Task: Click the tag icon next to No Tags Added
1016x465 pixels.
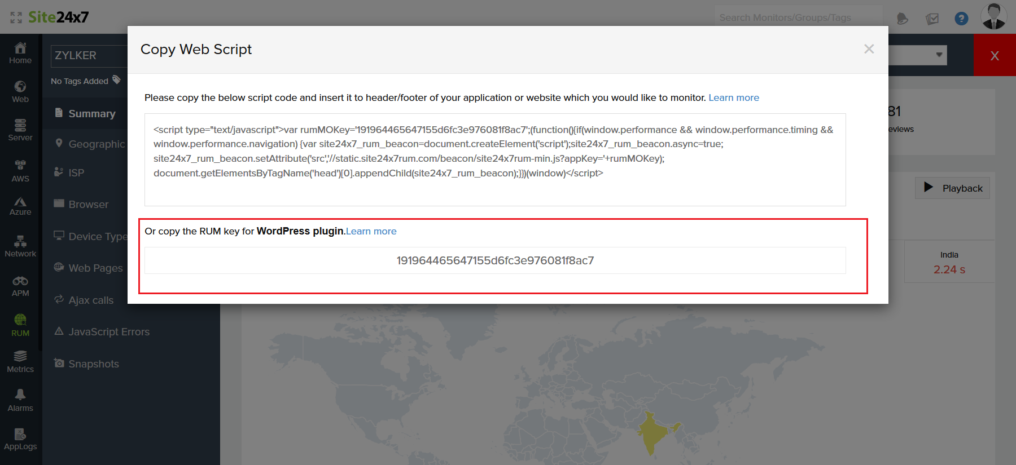Action: pos(116,80)
